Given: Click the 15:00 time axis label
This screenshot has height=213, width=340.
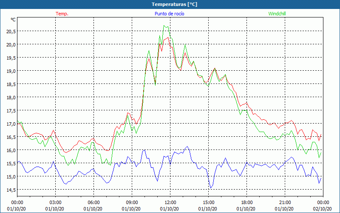Looking at the screenshot, I should 208,203.
